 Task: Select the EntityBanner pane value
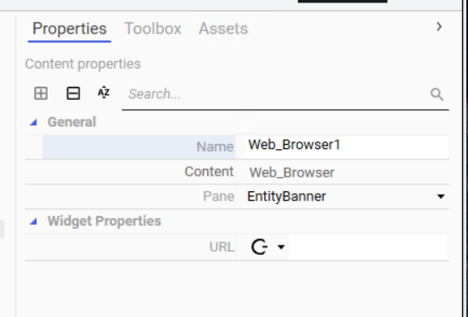click(287, 196)
